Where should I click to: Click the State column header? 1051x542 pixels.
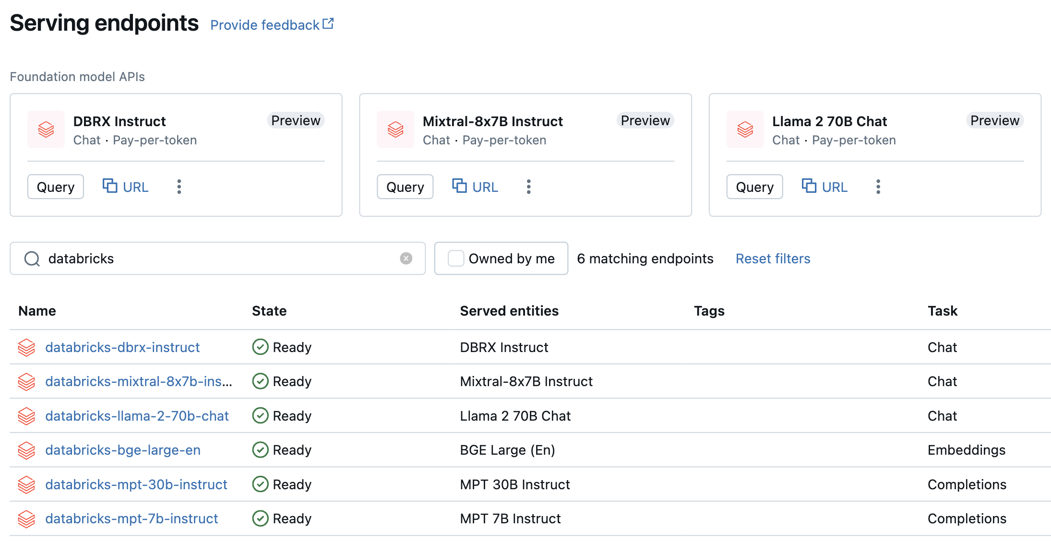(269, 311)
